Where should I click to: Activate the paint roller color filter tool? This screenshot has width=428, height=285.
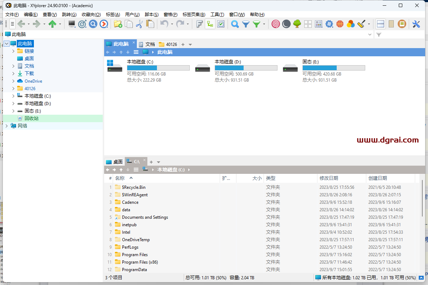click(x=361, y=24)
